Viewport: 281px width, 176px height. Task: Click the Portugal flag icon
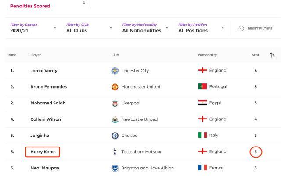click(202, 87)
